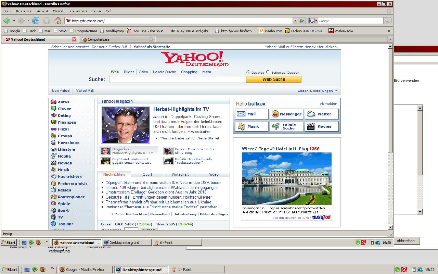The image size is (438, 274).
Task: Click the Spiele icon in sidebar
Action: [53, 203]
